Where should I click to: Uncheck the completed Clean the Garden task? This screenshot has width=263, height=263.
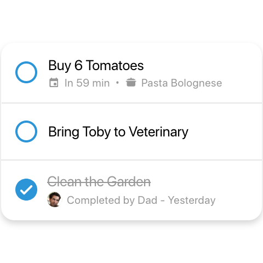coord(26,190)
